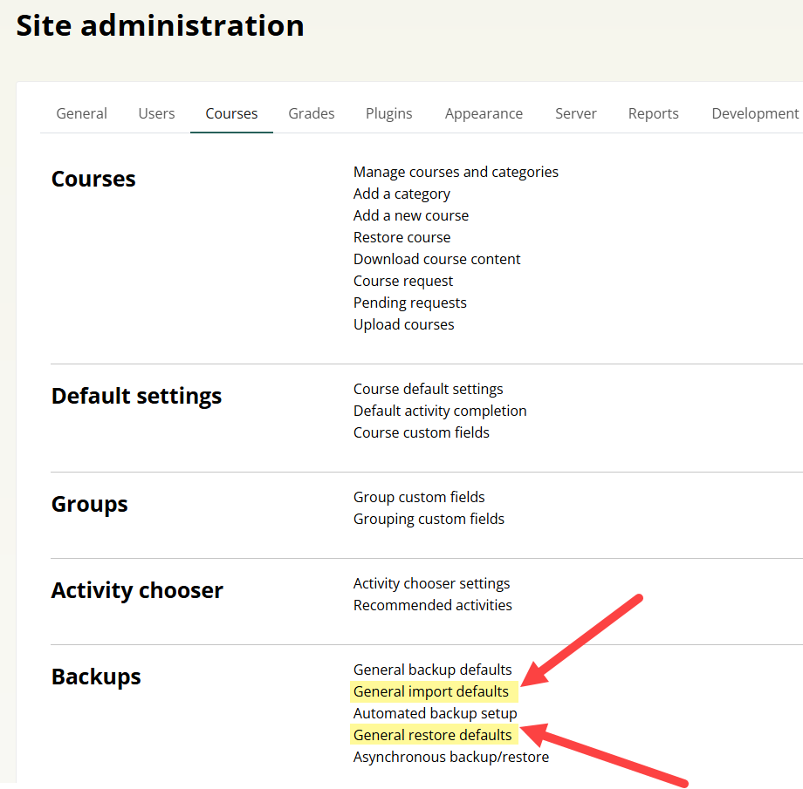
Task: Open Default activity completion
Action: coord(440,411)
